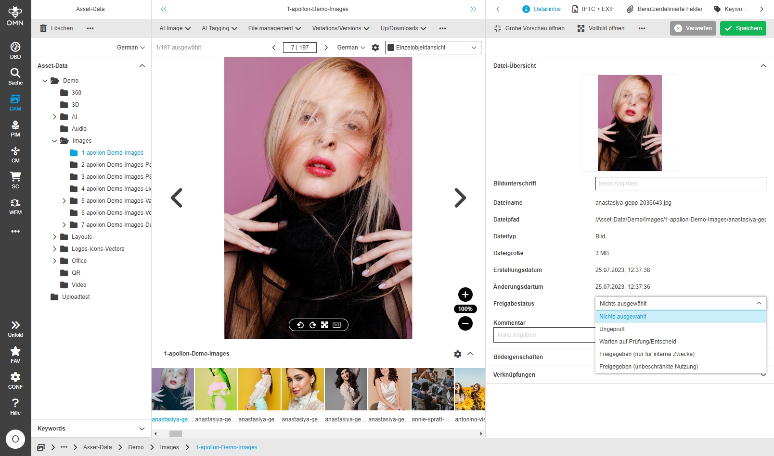Unfold the left navigation sidebar

coord(15,329)
